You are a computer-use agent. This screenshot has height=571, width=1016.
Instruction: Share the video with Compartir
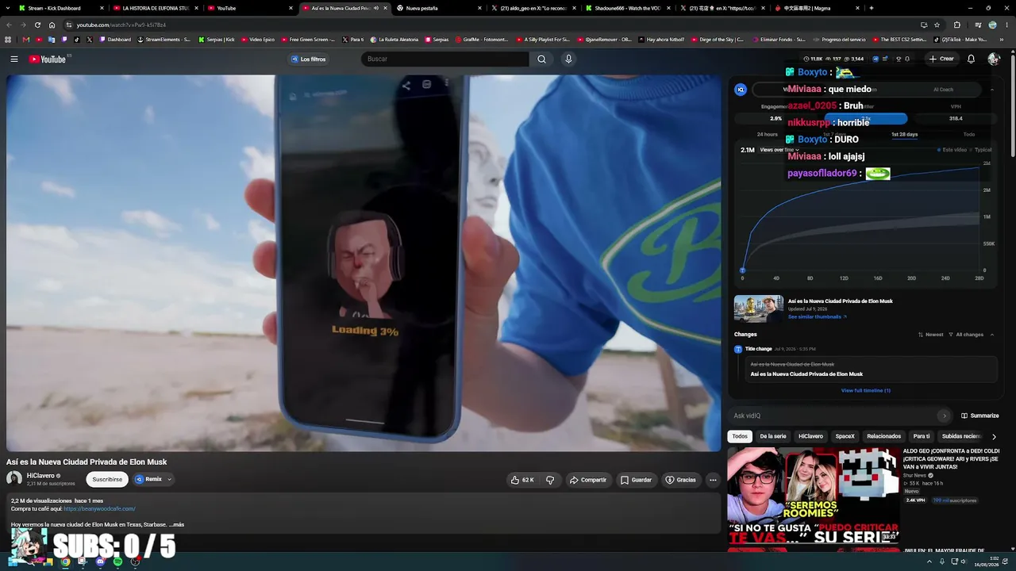(588, 480)
